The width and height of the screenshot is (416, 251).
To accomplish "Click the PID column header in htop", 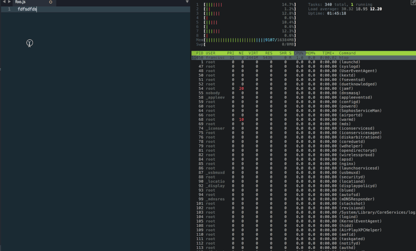I will pyautogui.click(x=199, y=53).
